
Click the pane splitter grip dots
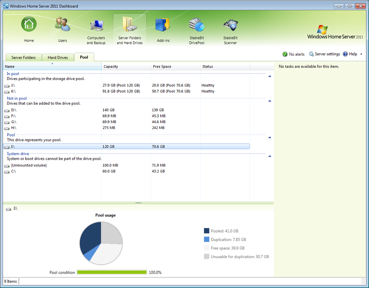(138, 202)
